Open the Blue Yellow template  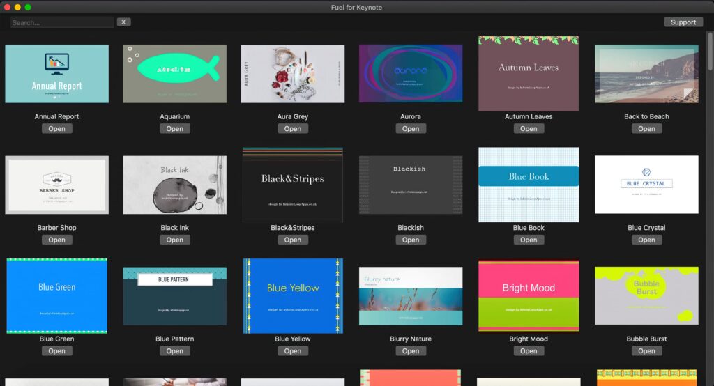(x=293, y=351)
